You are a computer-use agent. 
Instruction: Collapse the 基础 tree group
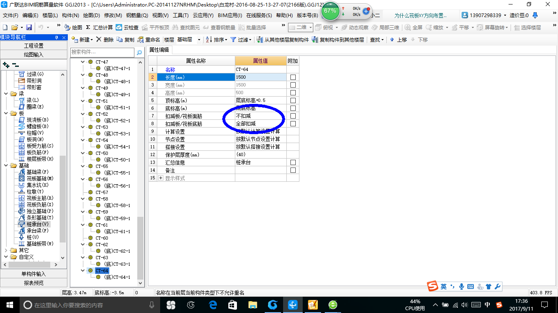(x=6, y=165)
